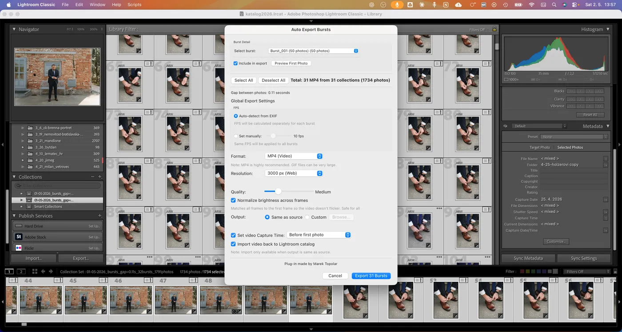
Task: Click Deselect All button
Action: tap(274, 80)
